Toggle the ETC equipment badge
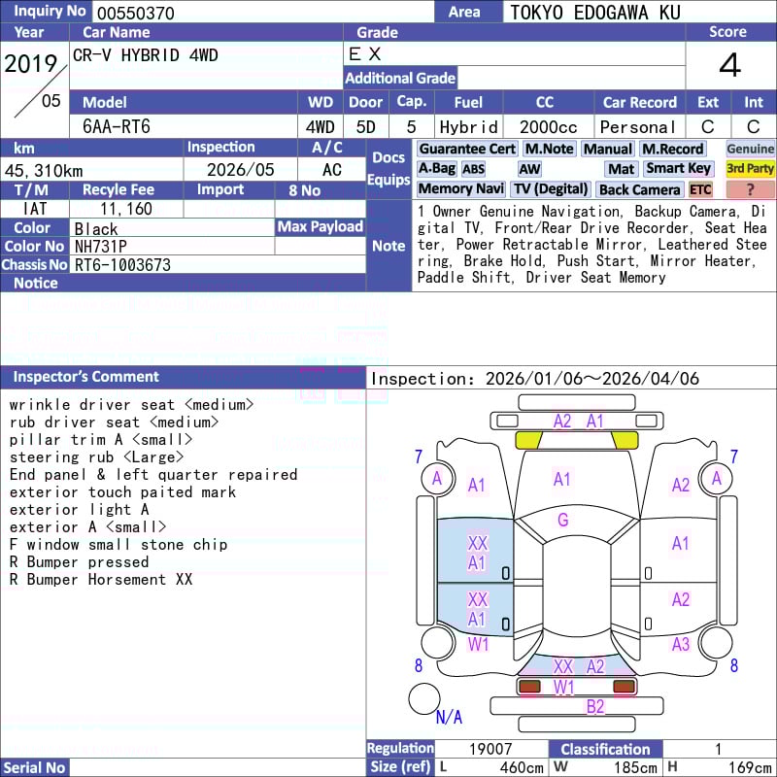 point(700,189)
